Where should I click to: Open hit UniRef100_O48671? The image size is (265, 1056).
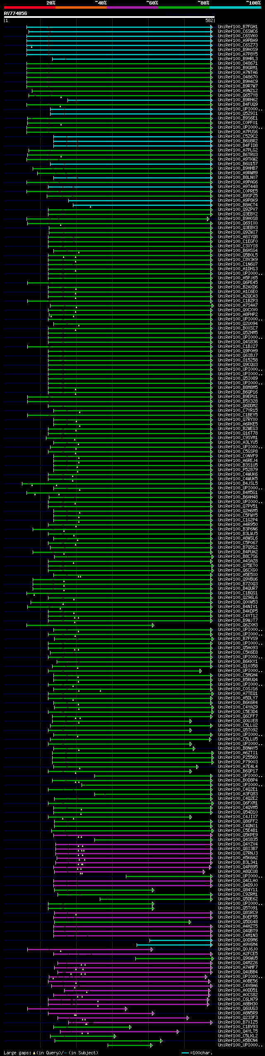point(238,64)
